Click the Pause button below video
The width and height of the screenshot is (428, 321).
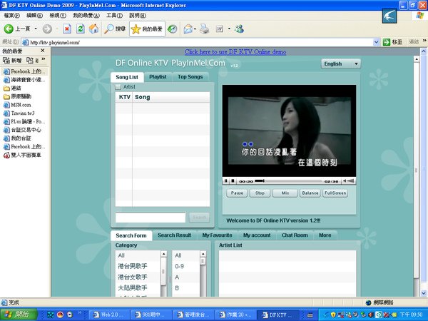pos(237,193)
